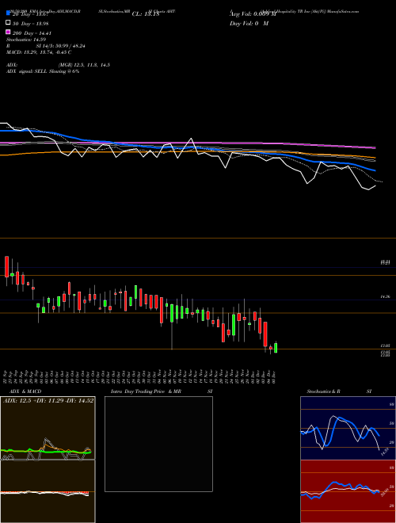Click the 'ADX: 12.5 +DY: 11.29 -DY: 14.52' header
Screen dimensions: 396x523
click(48, 400)
